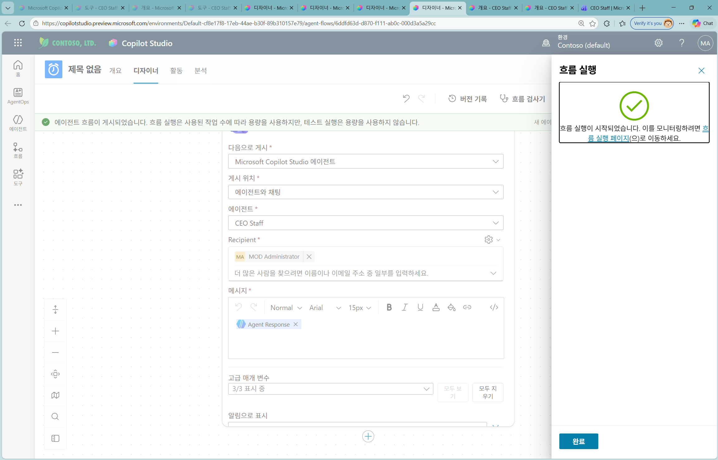Switch to the 분석 tab

[x=200, y=71]
